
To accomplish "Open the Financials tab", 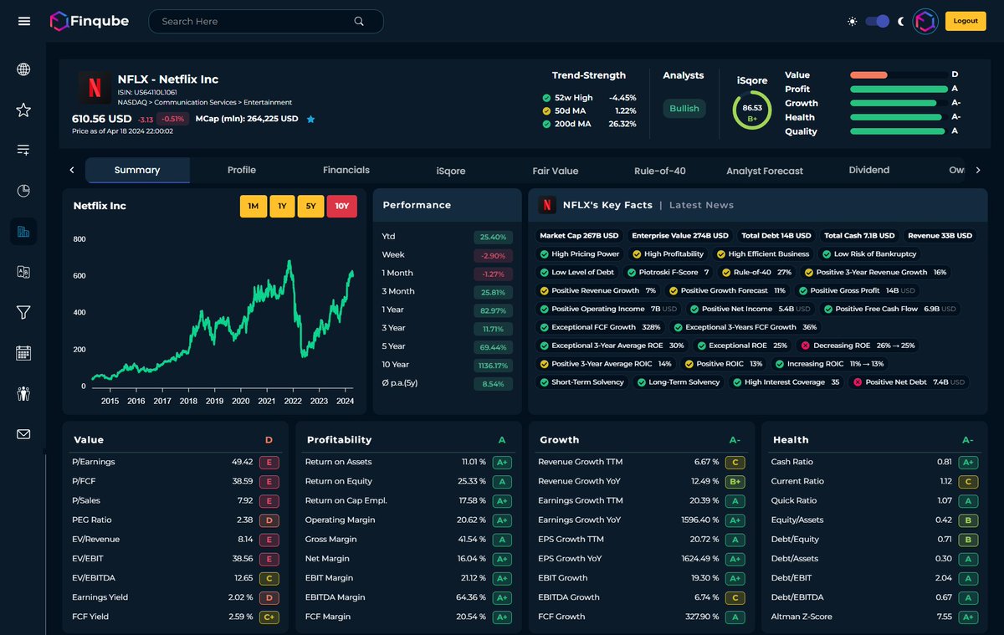I will [346, 170].
